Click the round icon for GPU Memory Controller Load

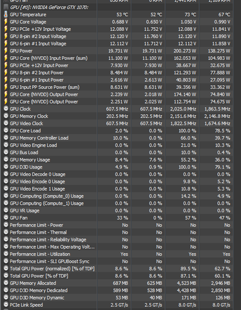pyautogui.click(x=6, y=138)
